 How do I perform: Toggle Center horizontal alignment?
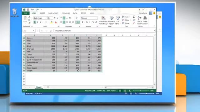[64, 22]
